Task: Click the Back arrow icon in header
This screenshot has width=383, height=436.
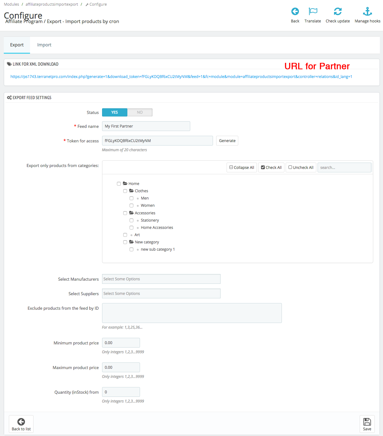Action: [x=295, y=12]
